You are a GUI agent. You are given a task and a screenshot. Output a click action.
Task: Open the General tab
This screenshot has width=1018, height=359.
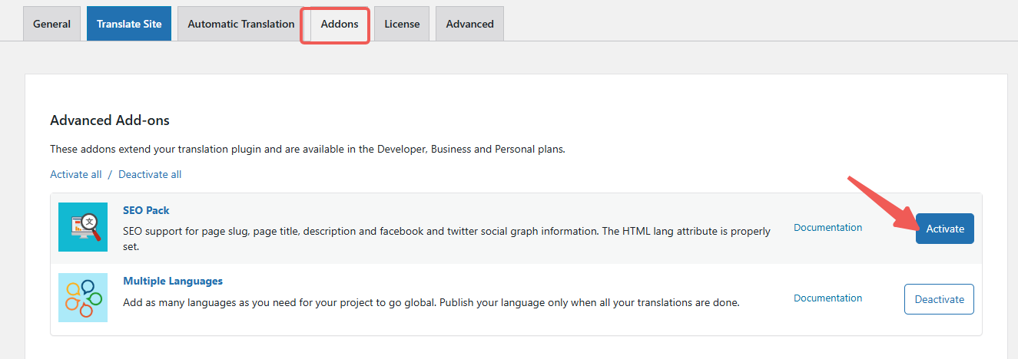52,24
